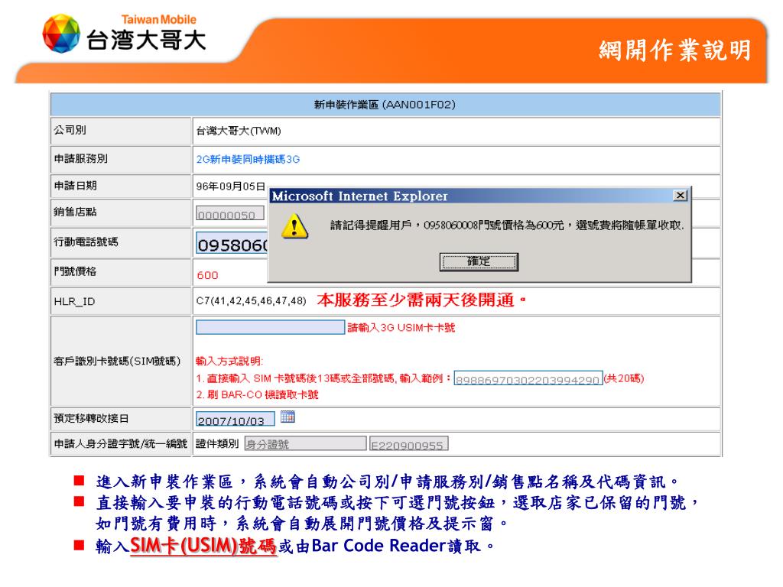
Task: Click the 3G USIM card number input field
Action: (x=270, y=327)
